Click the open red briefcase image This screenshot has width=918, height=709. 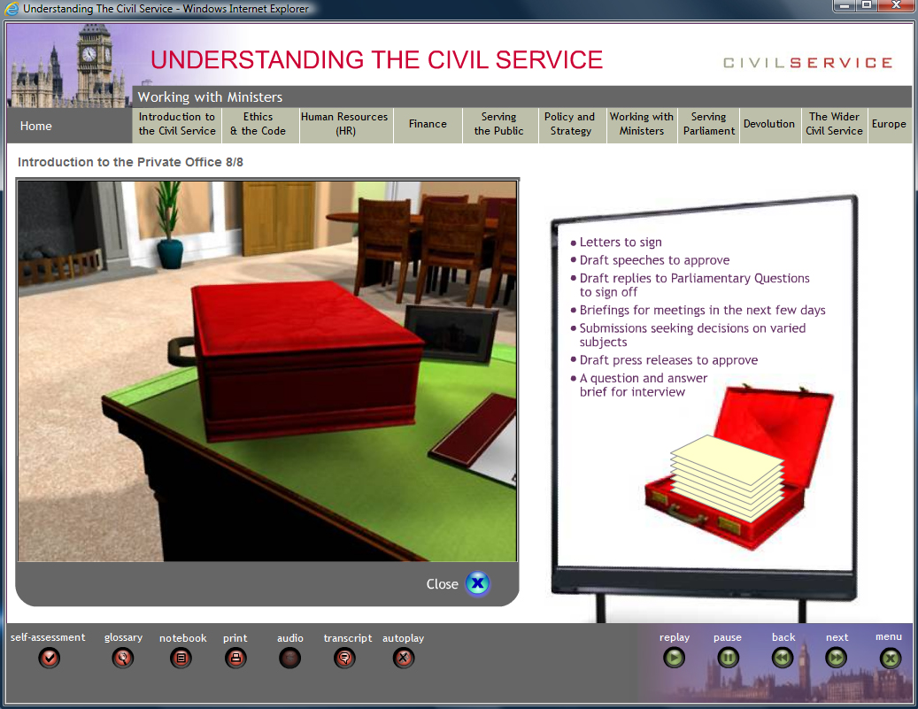pos(740,466)
